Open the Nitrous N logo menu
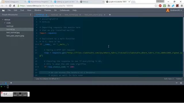The height and width of the screenshot is (103, 184). click(3, 10)
